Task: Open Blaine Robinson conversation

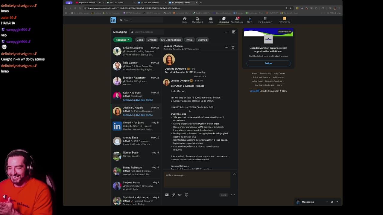Action: coord(136,171)
